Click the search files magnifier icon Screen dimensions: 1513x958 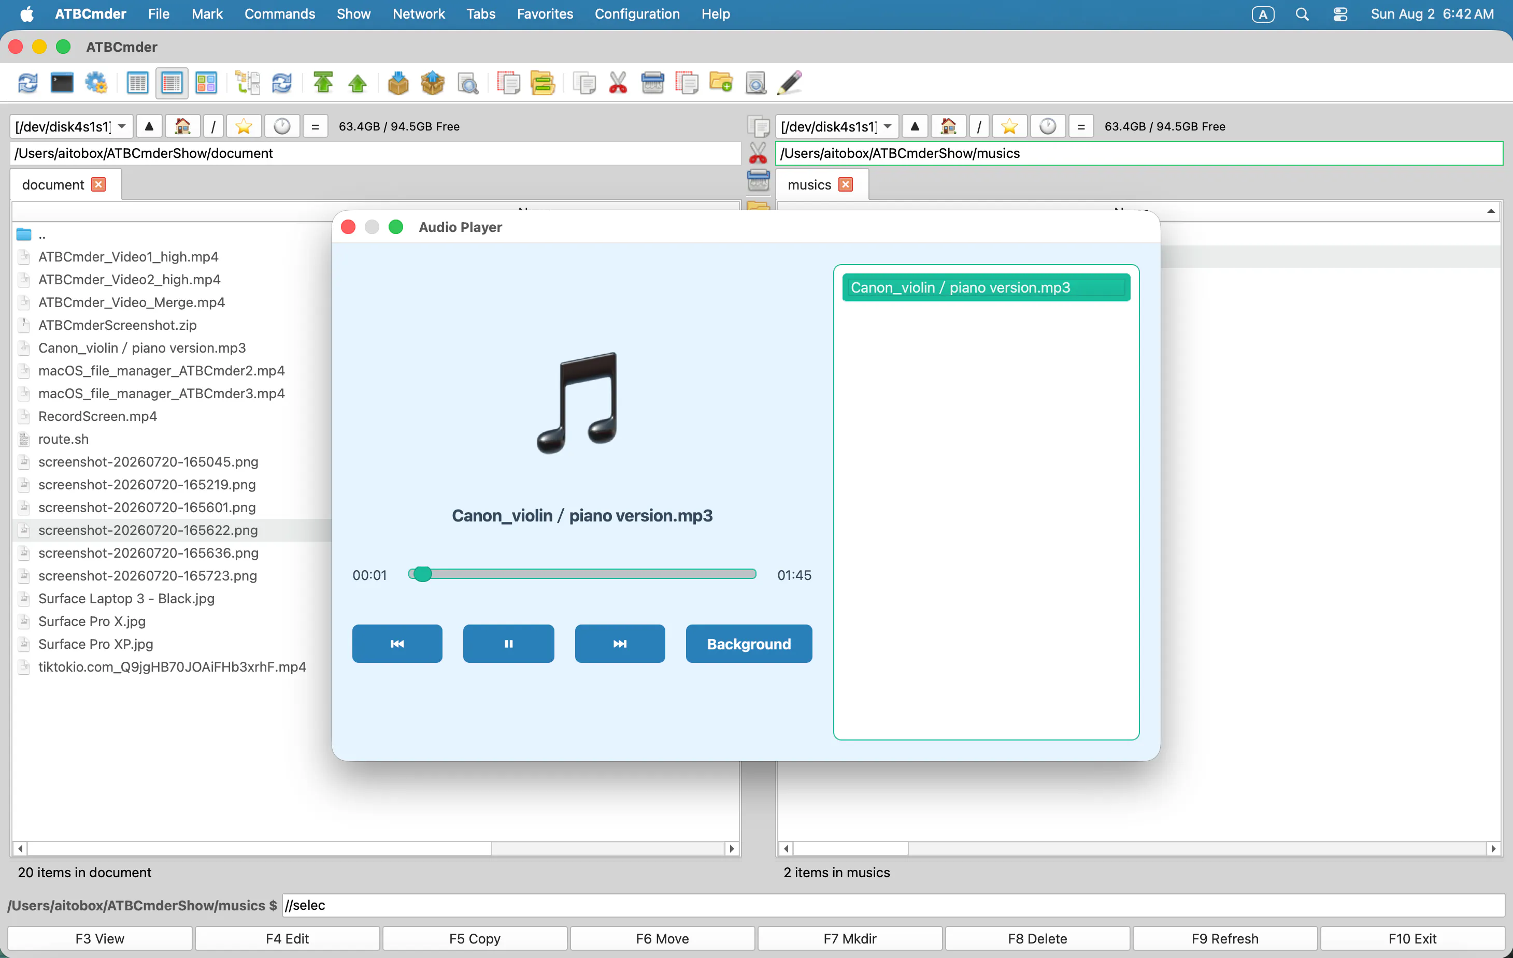(x=467, y=83)
